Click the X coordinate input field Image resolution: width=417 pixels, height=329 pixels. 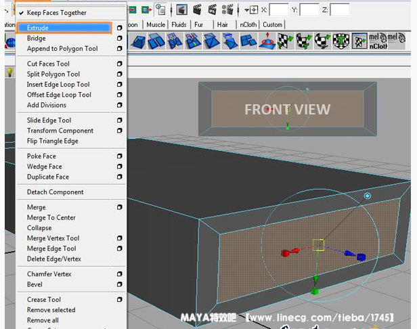(x=279, y=9)
